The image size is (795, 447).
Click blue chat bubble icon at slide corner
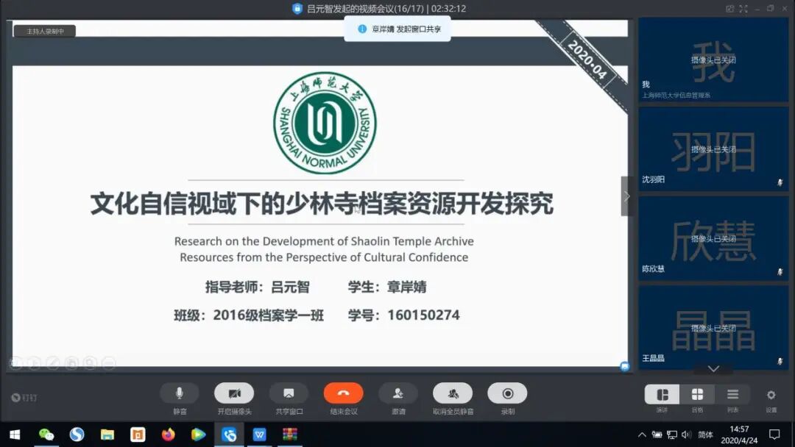point(625,366)
